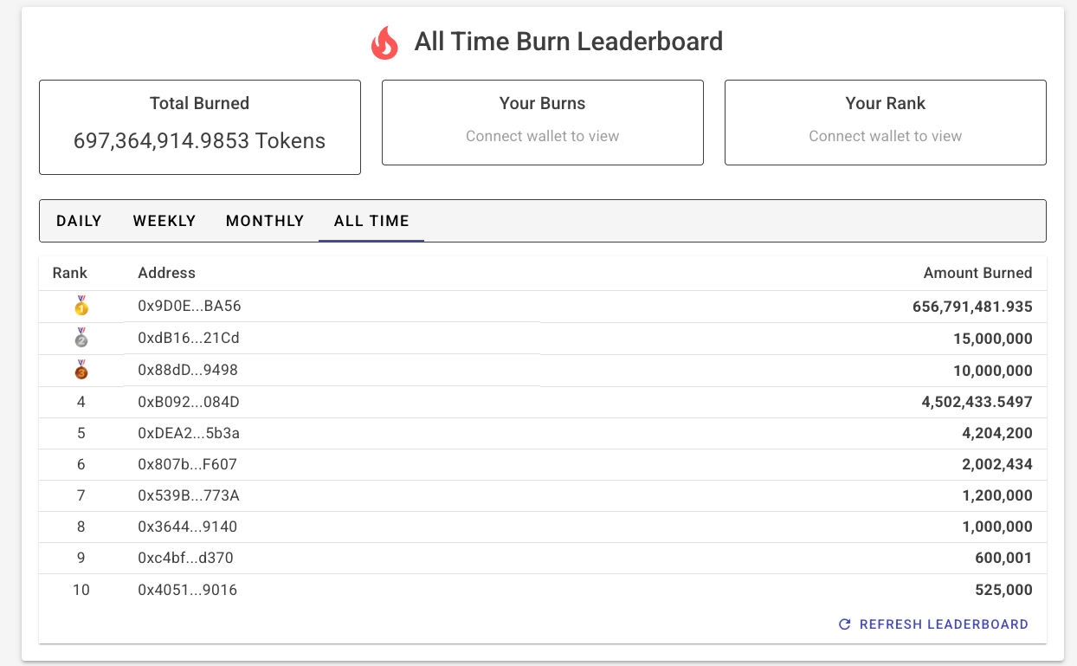Click the refresh arrow icon
The image size is (1077, 666).
845,624
